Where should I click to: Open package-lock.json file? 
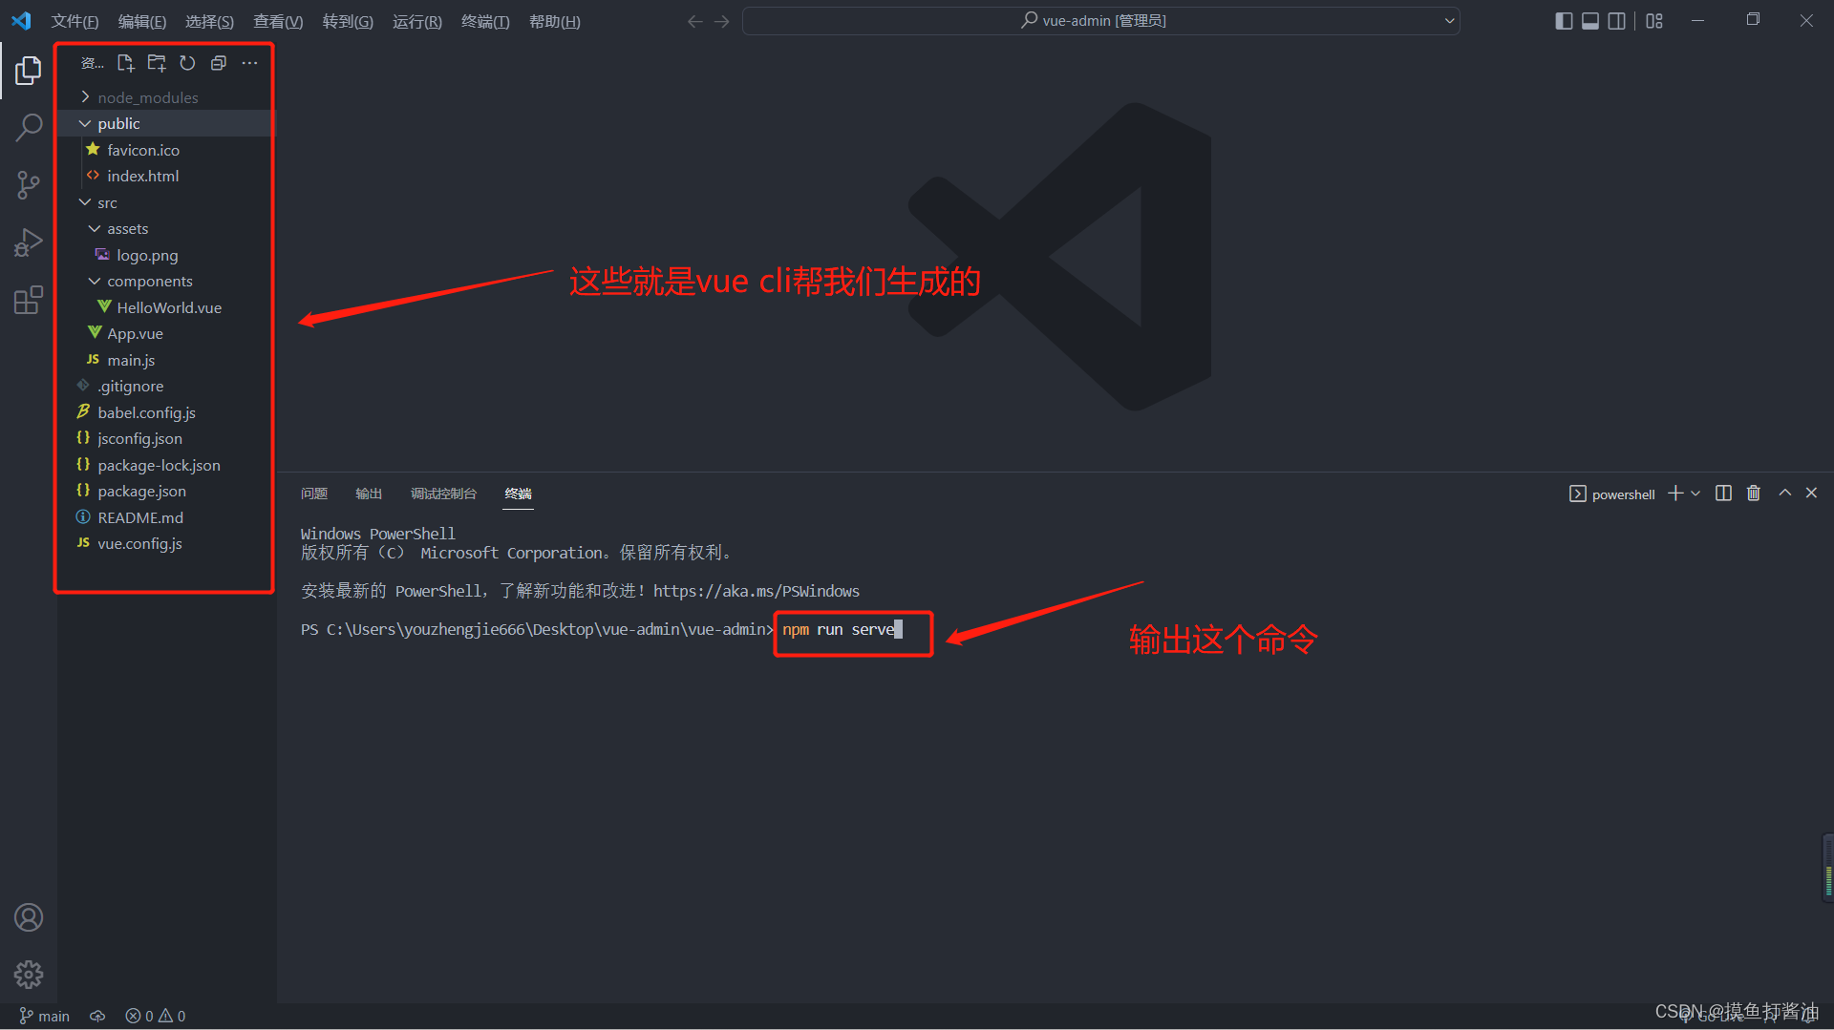click(165, 465)
